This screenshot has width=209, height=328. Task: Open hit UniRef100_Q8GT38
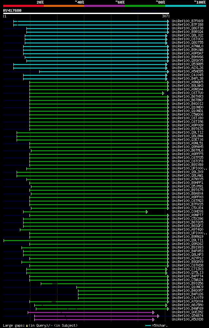(x=187, y=28)
